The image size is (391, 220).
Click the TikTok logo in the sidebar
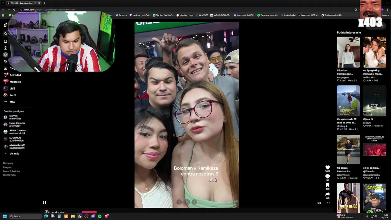click(x=5, y=25)
